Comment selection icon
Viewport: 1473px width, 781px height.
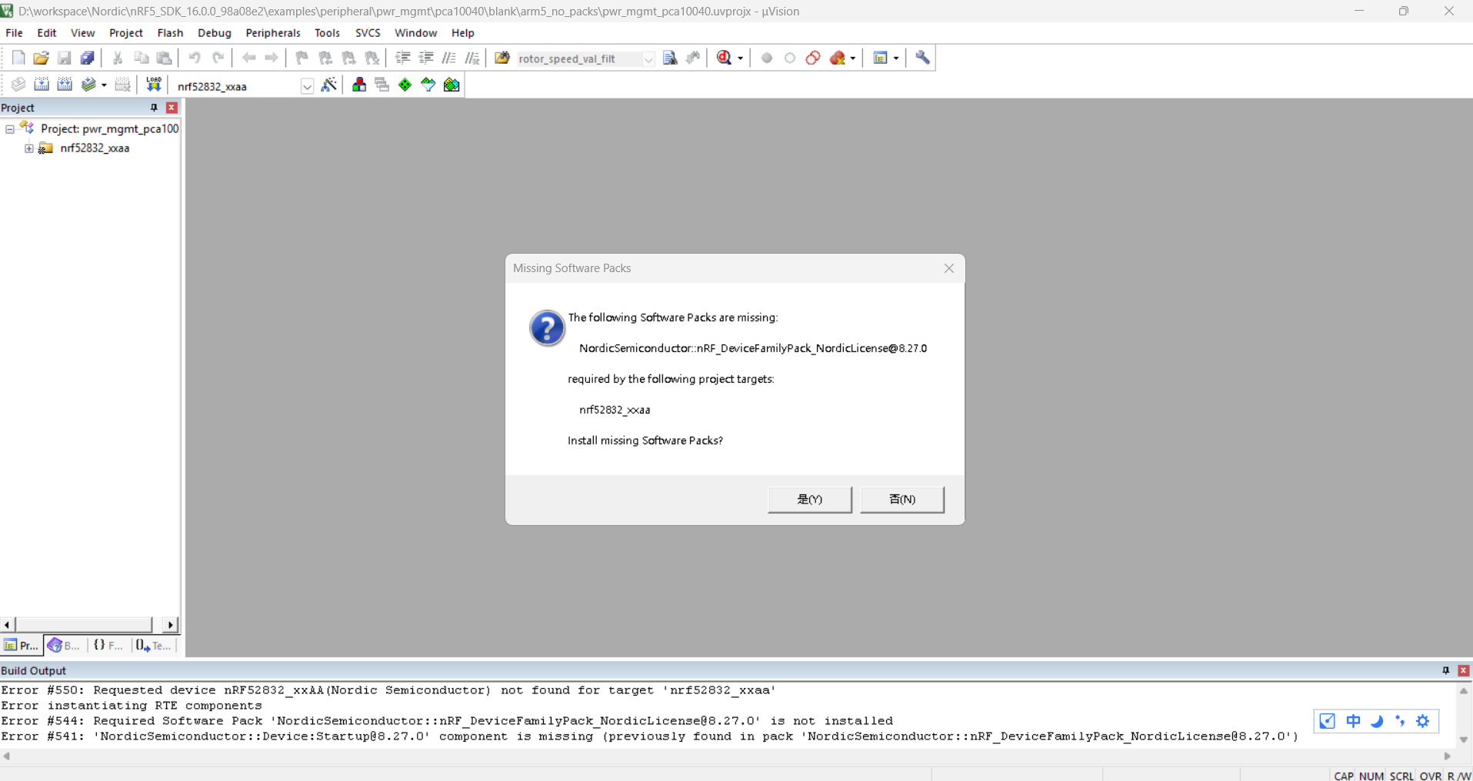pos(449,58)
